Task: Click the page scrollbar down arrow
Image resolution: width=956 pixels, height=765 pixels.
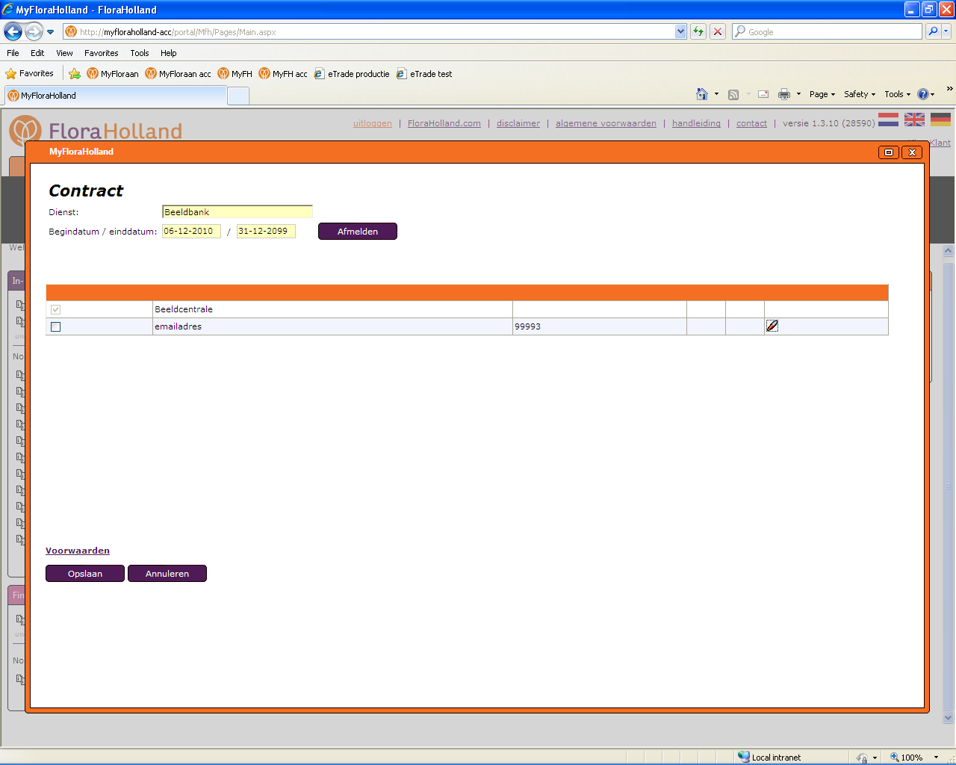Action: coord(949,718)
